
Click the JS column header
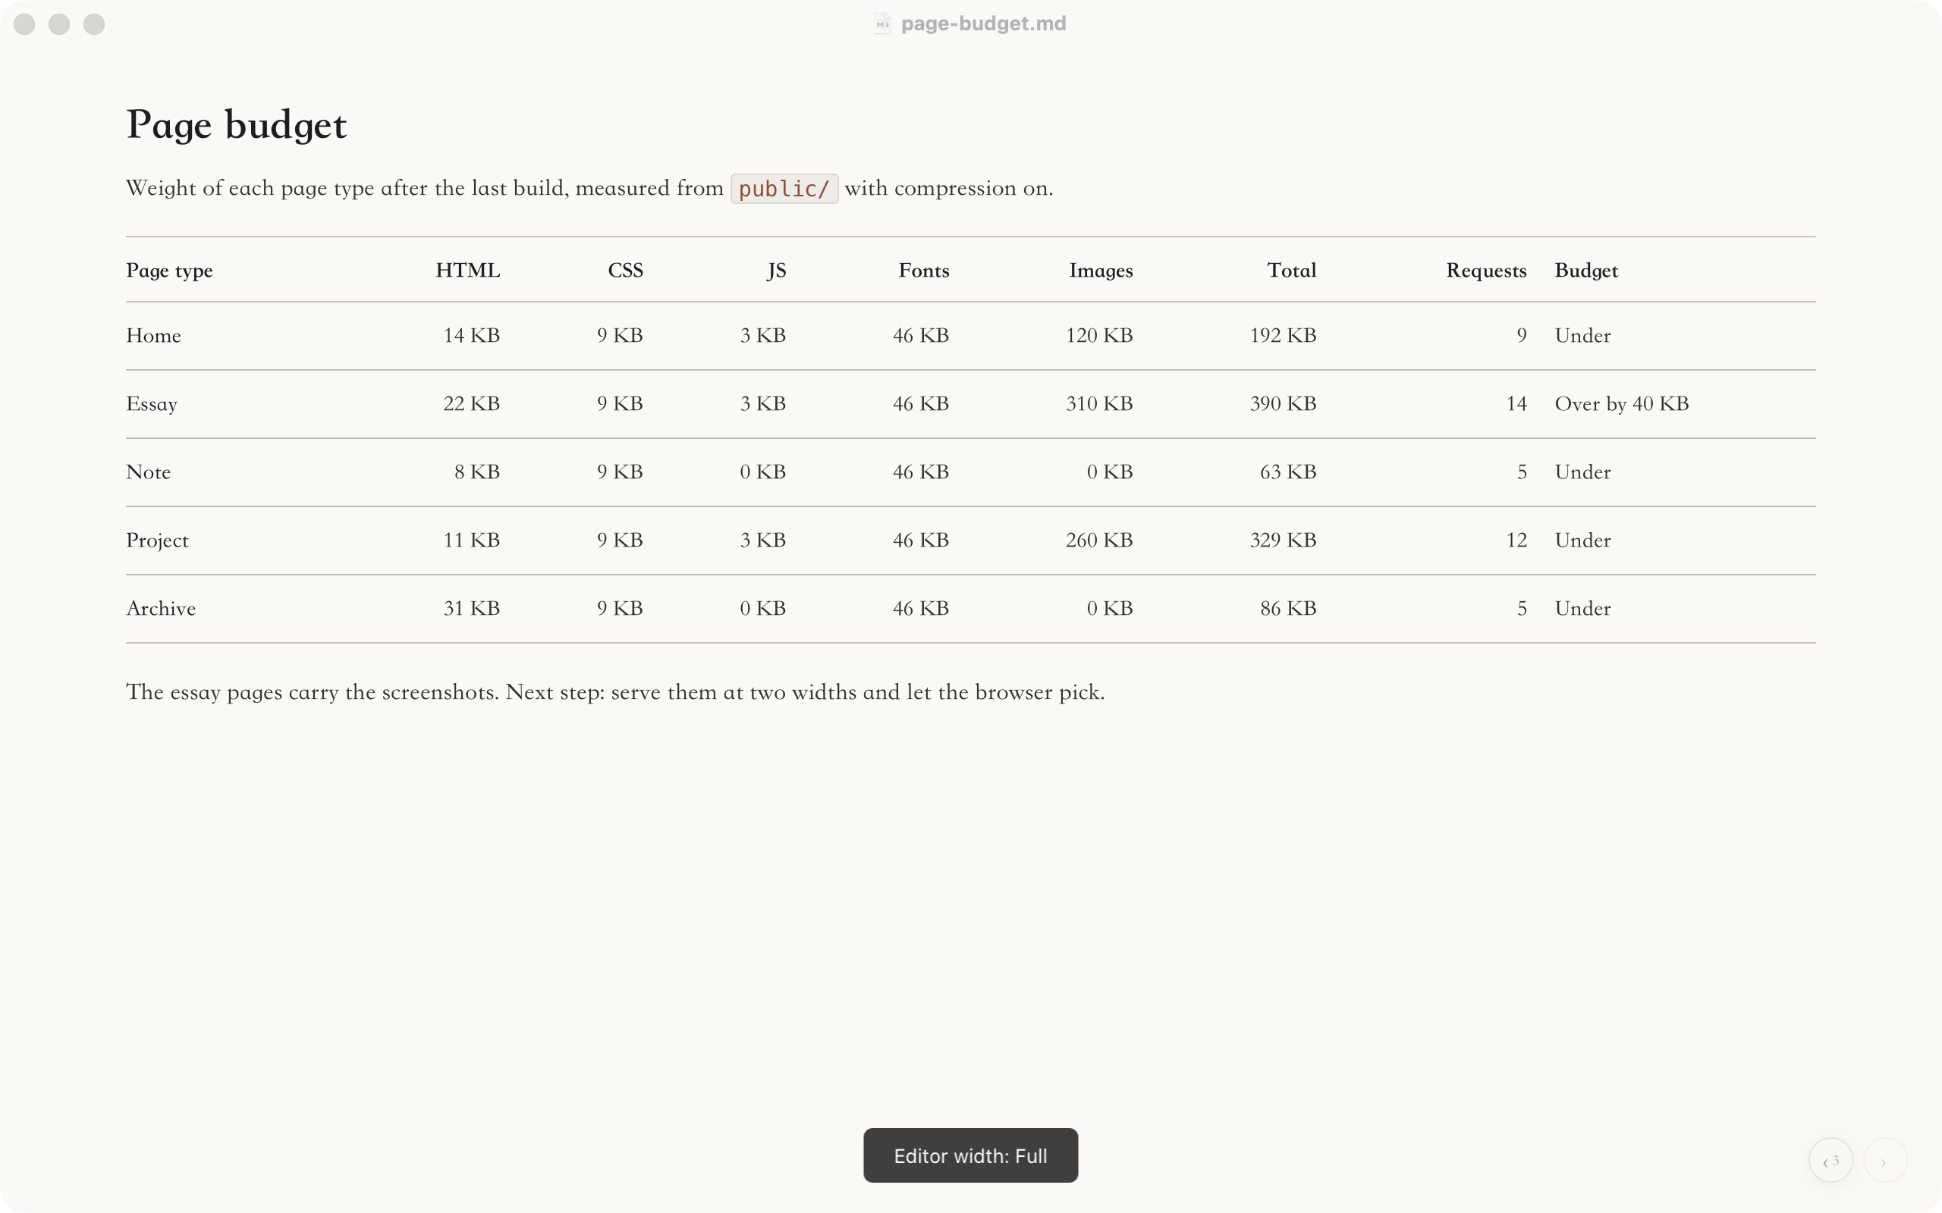click(x=776, y=271)
